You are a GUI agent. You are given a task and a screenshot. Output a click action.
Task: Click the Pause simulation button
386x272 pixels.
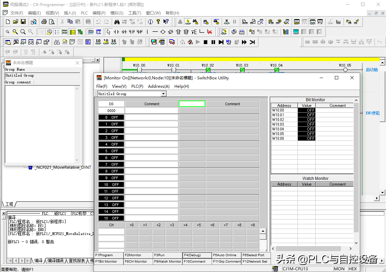[x=213, y=42]
